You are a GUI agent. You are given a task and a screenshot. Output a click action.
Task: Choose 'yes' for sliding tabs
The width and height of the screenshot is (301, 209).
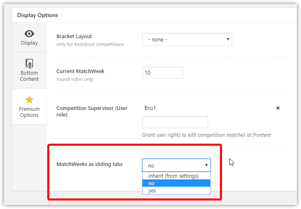(176, 190)
